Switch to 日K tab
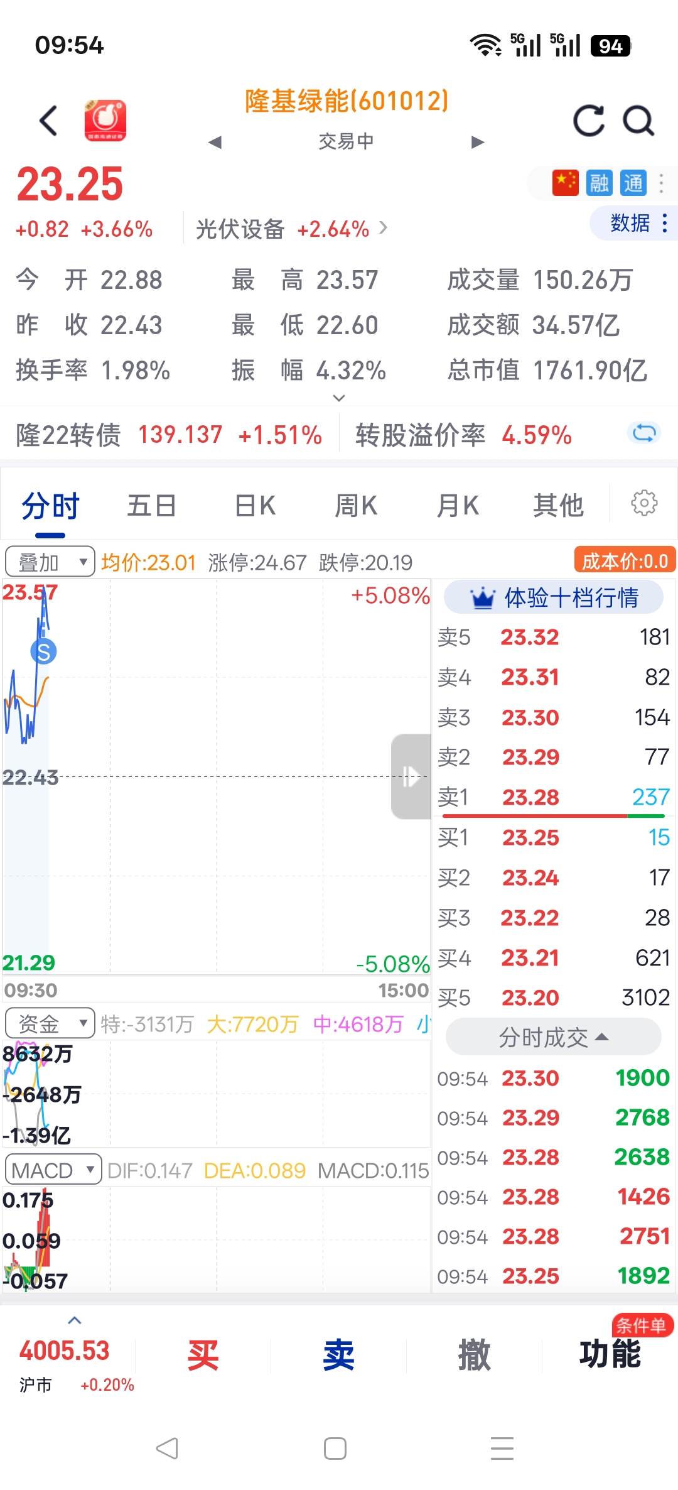 pyautogui.click(x=254, y=506)
